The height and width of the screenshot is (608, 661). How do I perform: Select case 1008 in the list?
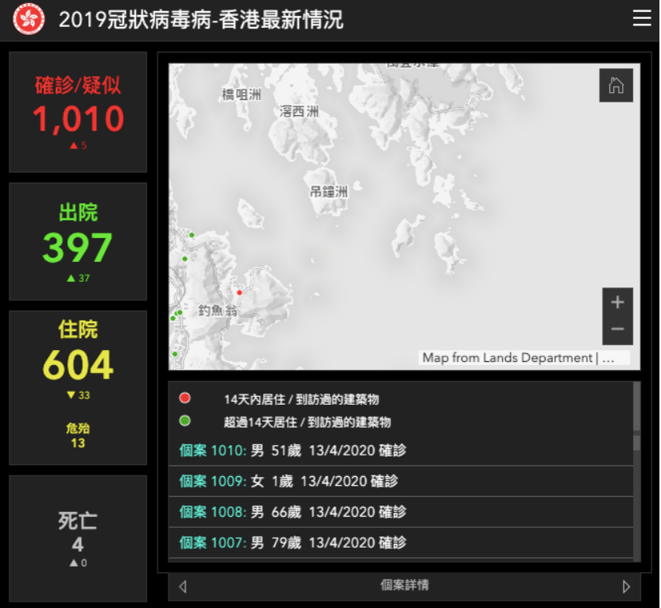292,512
